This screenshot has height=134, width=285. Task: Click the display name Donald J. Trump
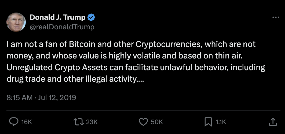(57, 18)
